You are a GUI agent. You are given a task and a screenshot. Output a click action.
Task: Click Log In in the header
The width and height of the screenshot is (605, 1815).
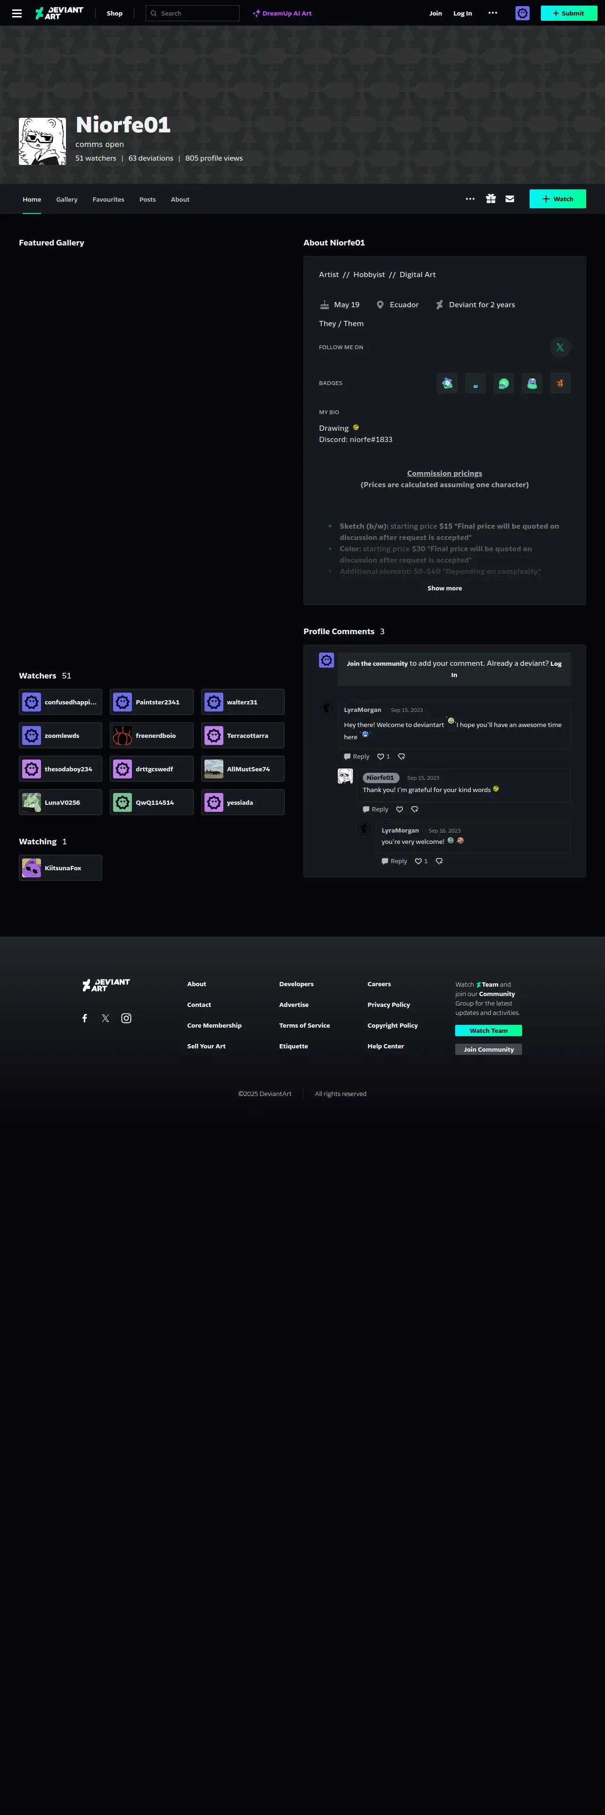(463, 13)
